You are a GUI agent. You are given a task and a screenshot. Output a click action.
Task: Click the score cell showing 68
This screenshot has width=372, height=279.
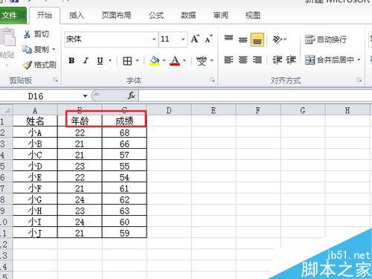click(124, 132)
